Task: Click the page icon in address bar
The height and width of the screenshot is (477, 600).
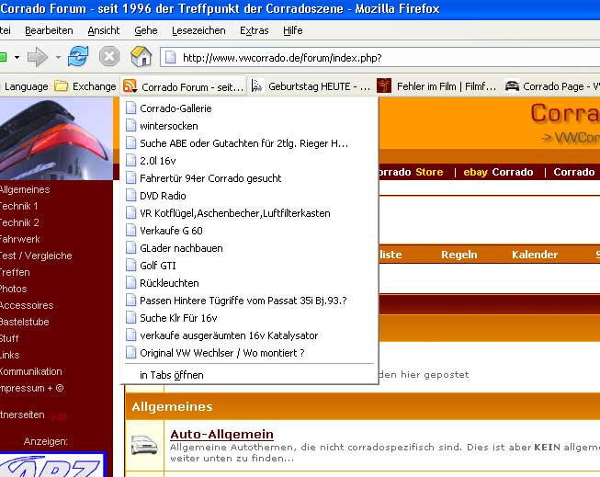Action: point(171,58)
